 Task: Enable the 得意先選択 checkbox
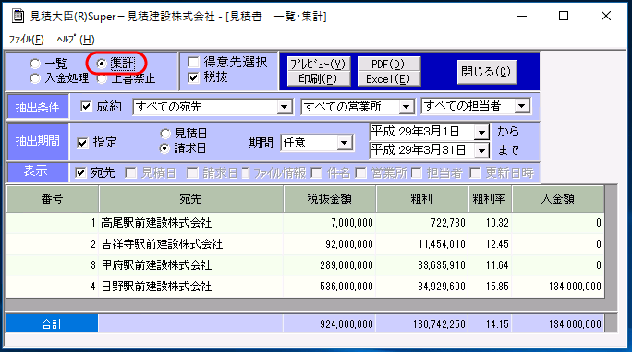tap(194, 63)
